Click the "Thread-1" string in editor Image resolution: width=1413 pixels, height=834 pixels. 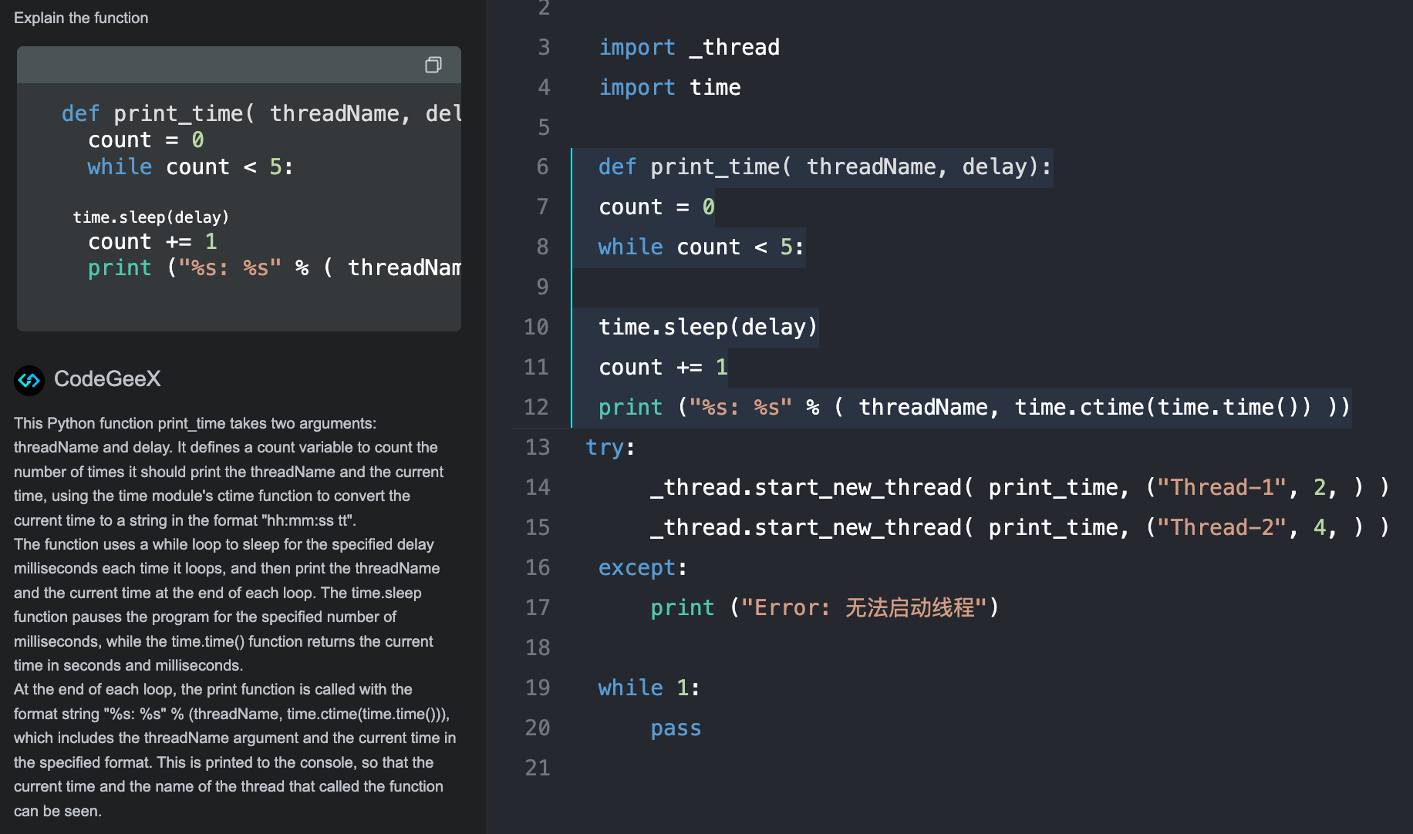click(x=1222, y=487)
